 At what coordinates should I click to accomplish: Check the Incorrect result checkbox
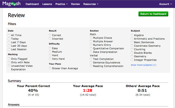point(50,39)
